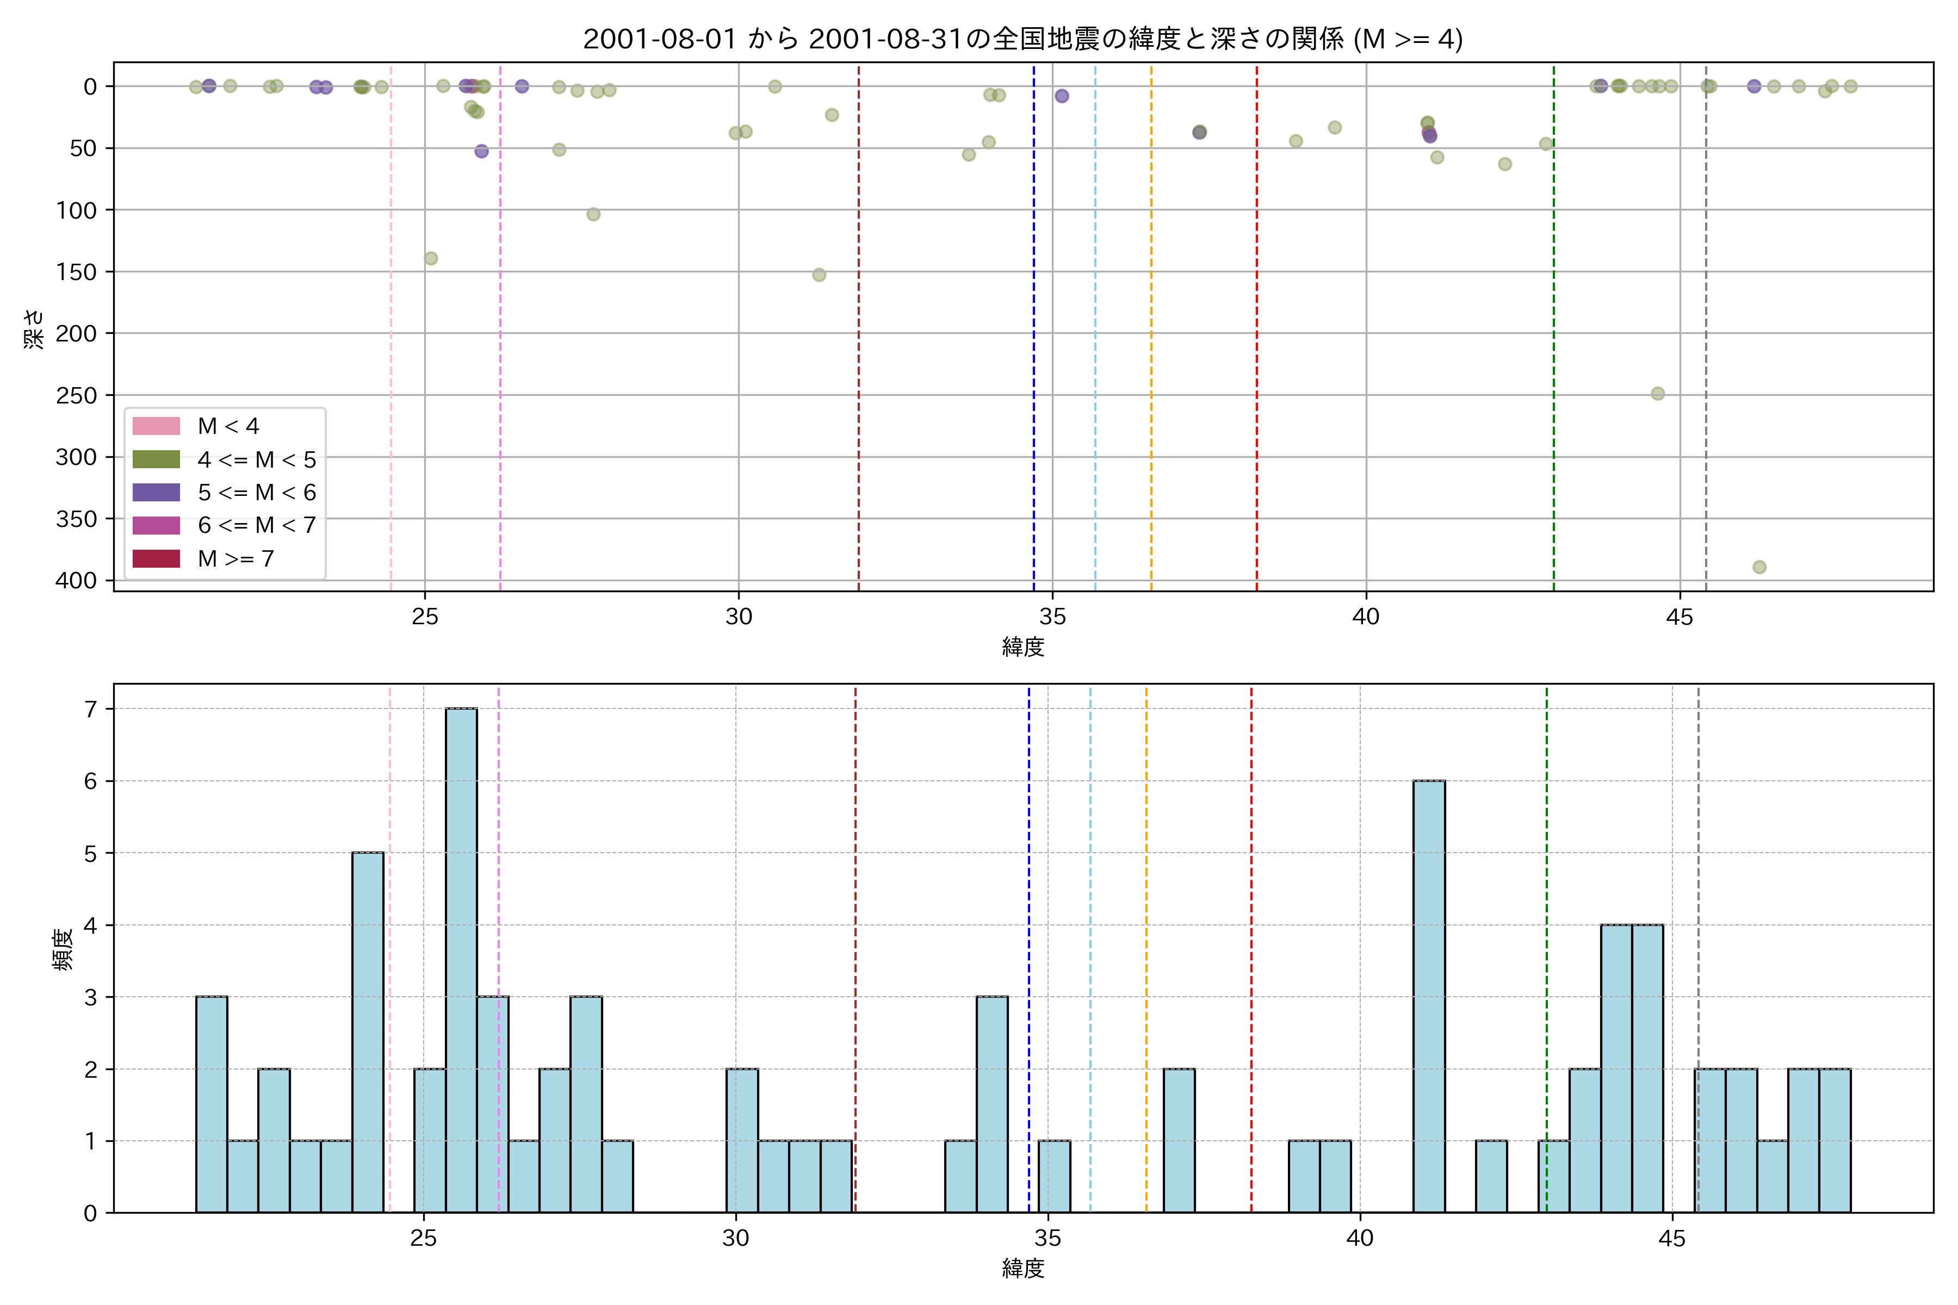The height and width of the screenshot is (1305, 1958).
Task: Click the olive '4 <= M < 5' legend swatch
Action: (156, 459)
